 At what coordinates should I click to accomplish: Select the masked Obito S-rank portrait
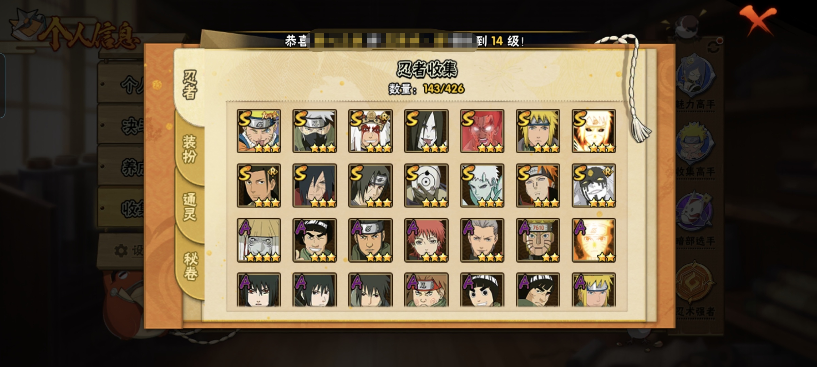tap(426, 186)
